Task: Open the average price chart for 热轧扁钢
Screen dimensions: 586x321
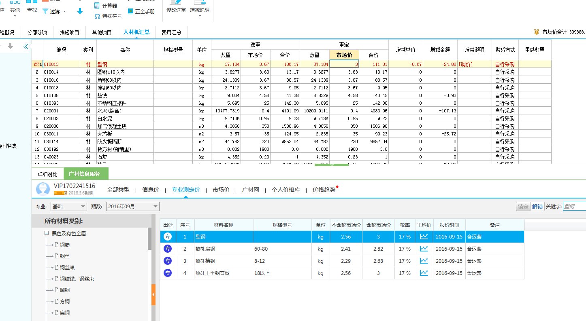Action: (424, 249)
